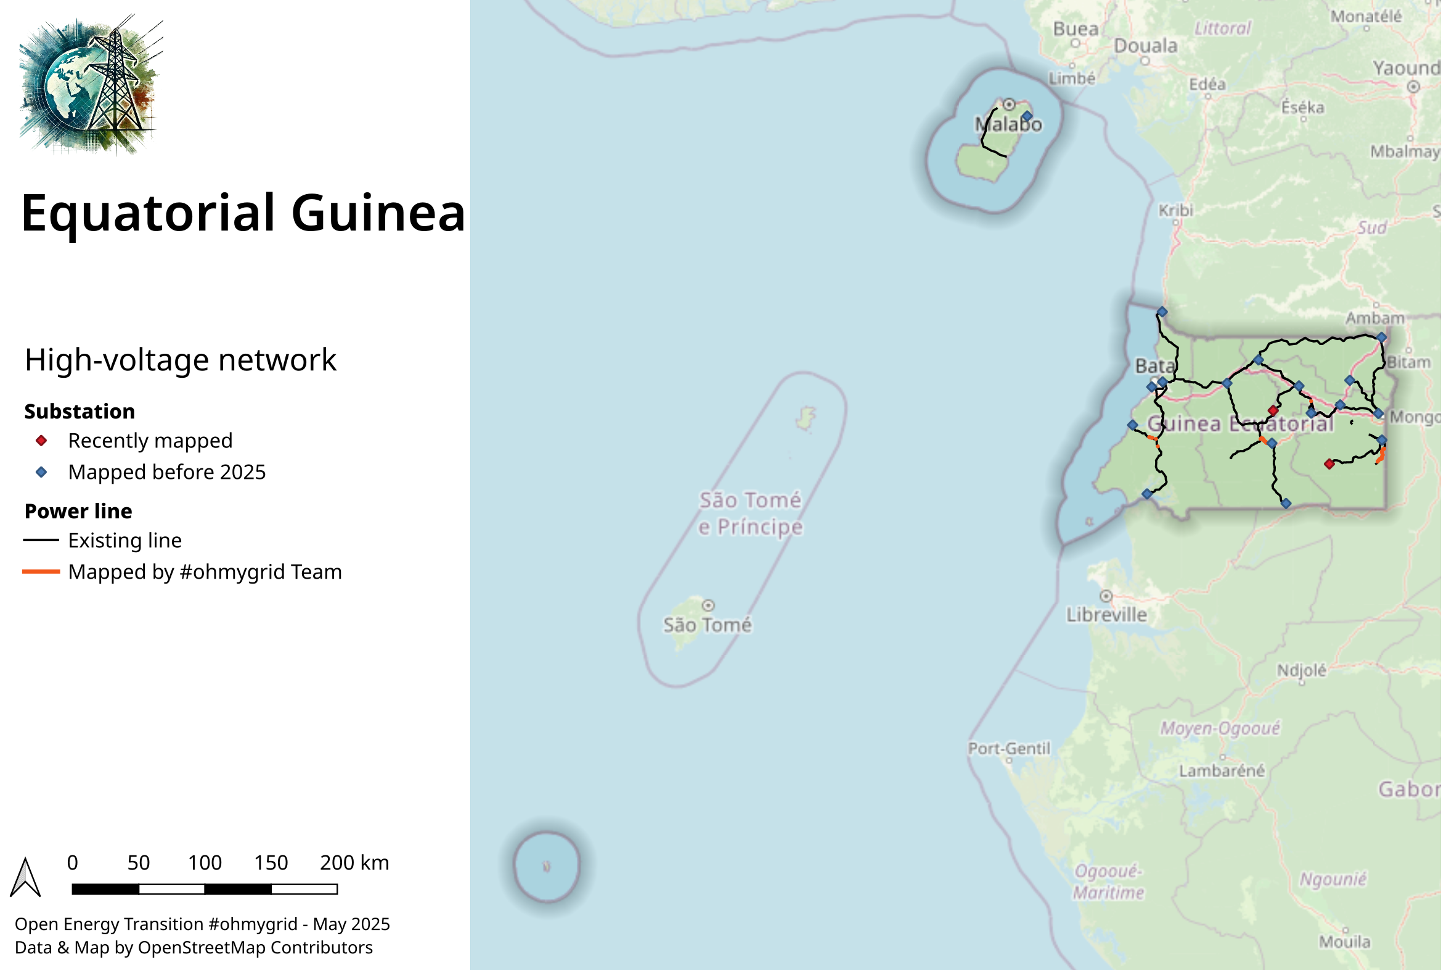Click the Open Energy Transition credit line

202,924
